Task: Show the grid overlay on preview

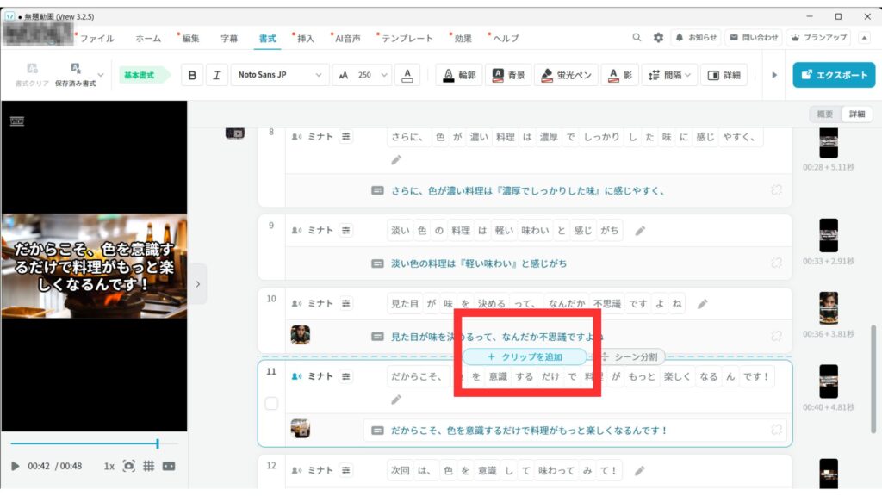Action: click(148, 466)
